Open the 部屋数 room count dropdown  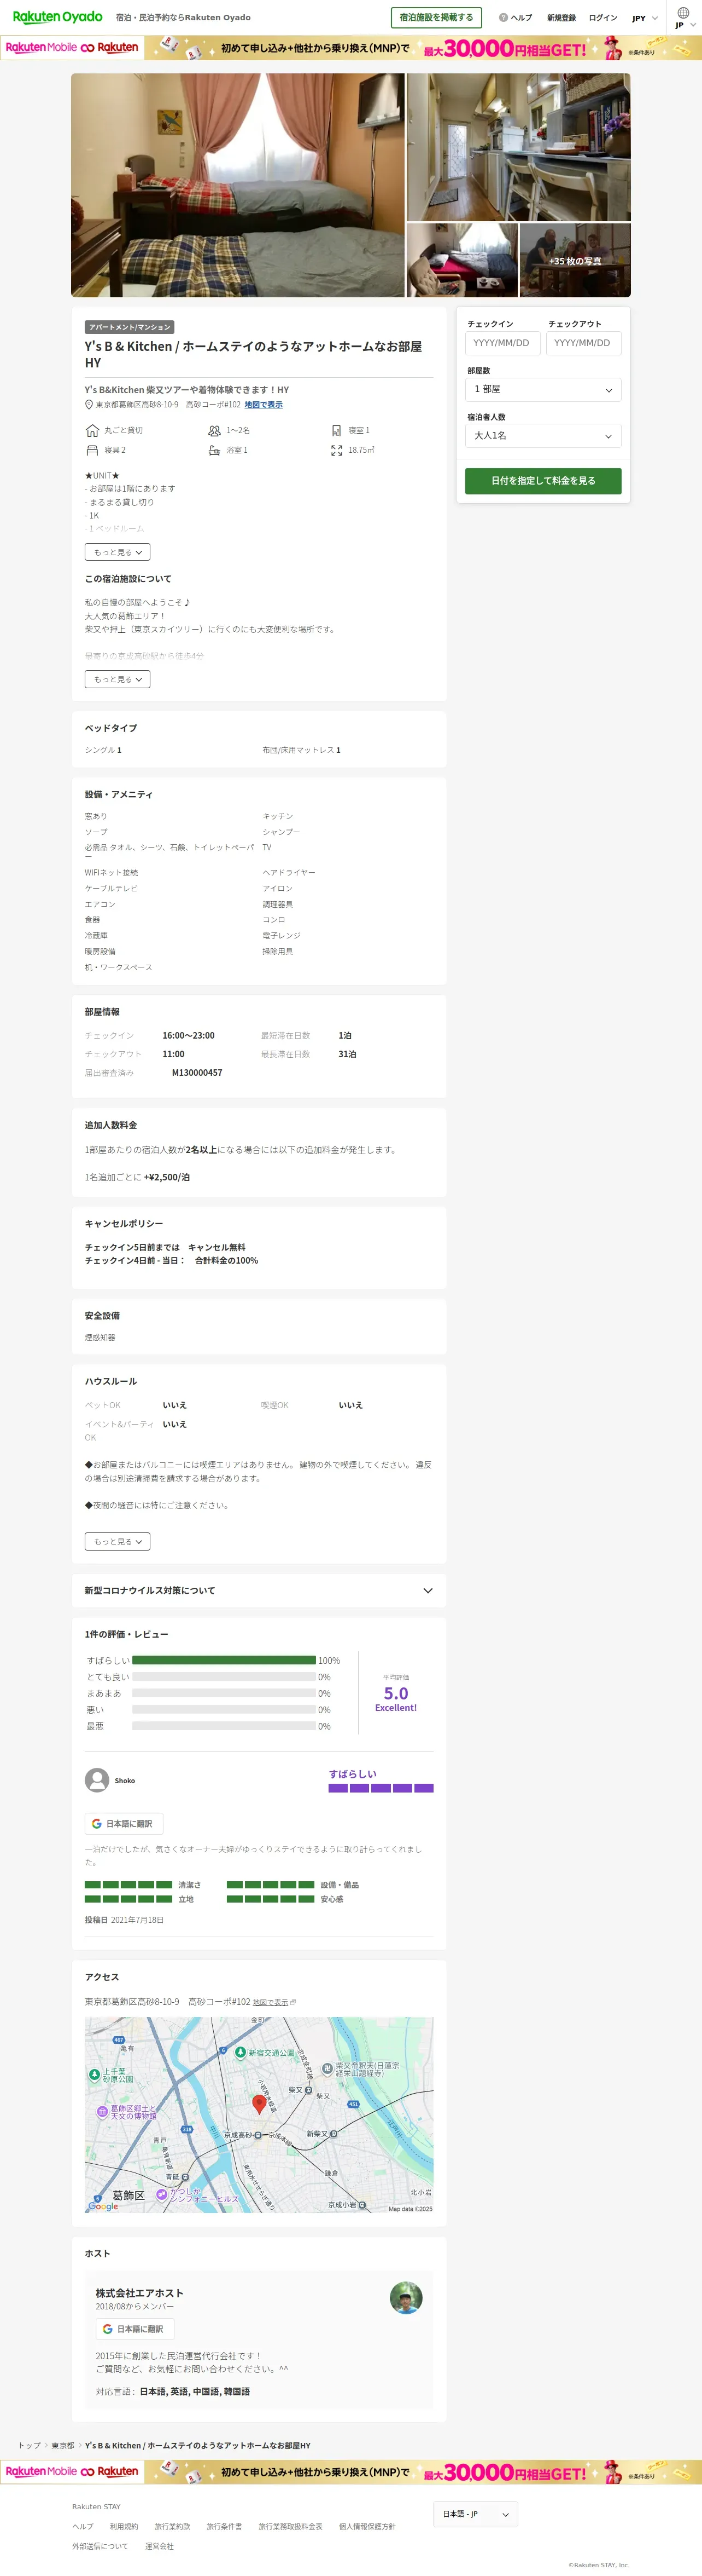coord(543,389)
